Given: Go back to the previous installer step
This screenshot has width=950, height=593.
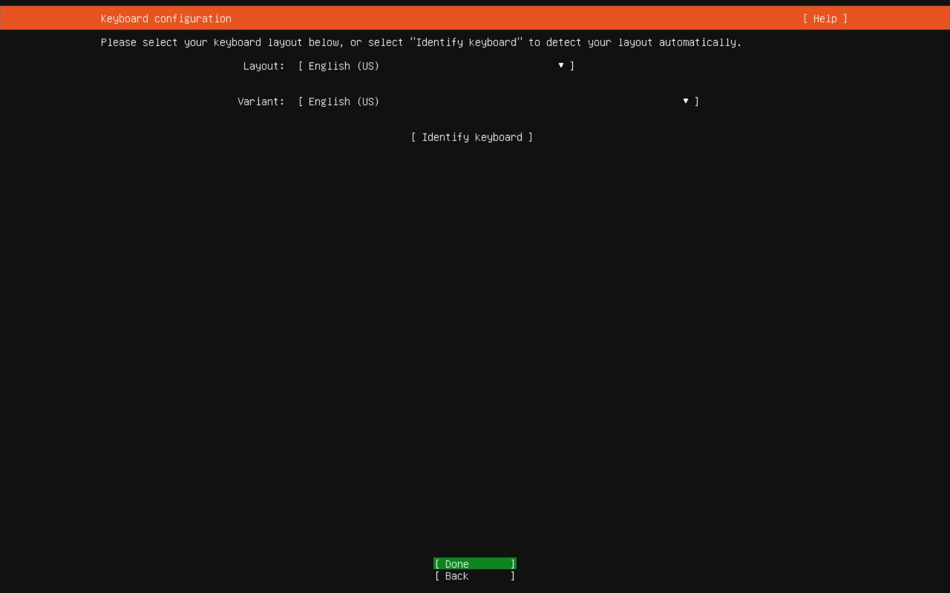Looking at the screenshot, I should (x=474, y=577).
